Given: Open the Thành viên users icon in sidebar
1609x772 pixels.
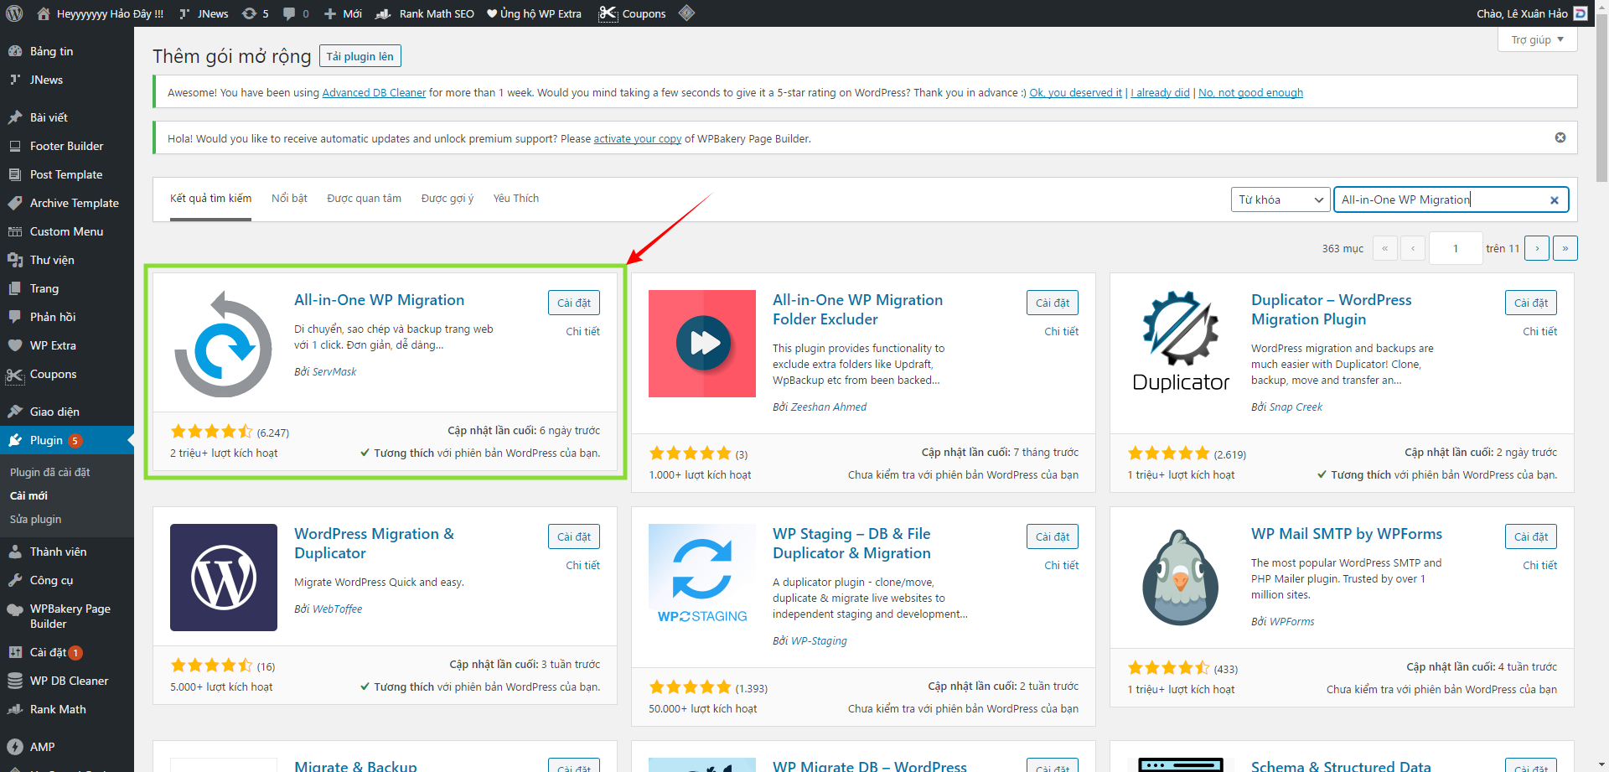Looking at the screenshot, I should tap(15, 552).
